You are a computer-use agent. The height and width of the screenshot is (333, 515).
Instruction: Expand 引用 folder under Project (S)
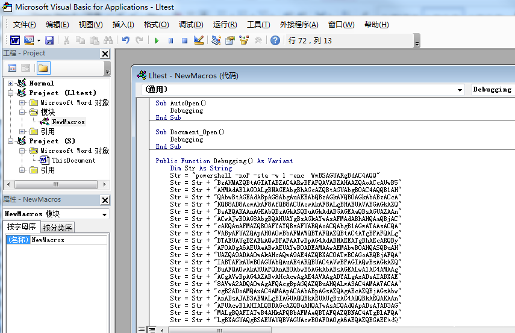pos(22,170)
